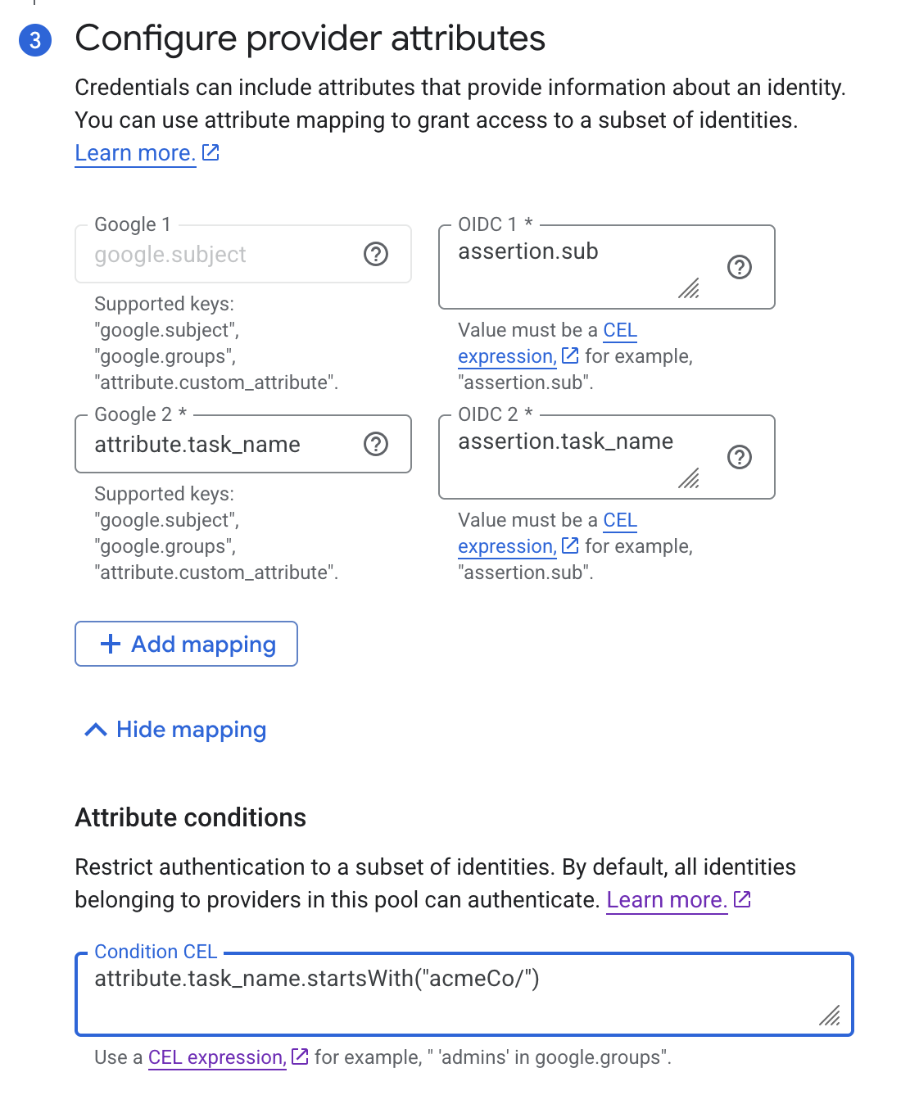Click the resize handle of the OIDC 1 box
This screenshot has width=919, height=1104.
pos(690,289)
